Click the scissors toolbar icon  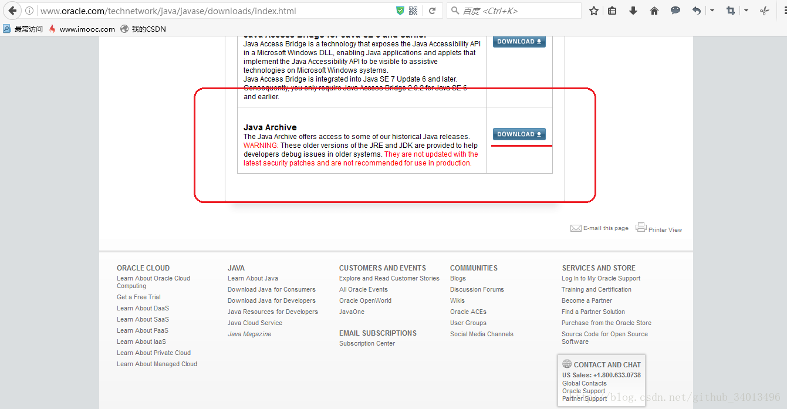click(764, 11)
